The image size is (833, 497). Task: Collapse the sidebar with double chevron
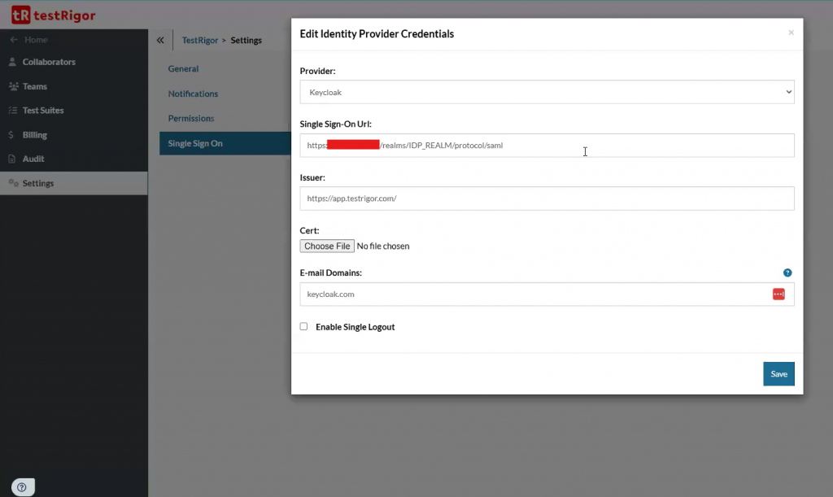coord(160,40)
